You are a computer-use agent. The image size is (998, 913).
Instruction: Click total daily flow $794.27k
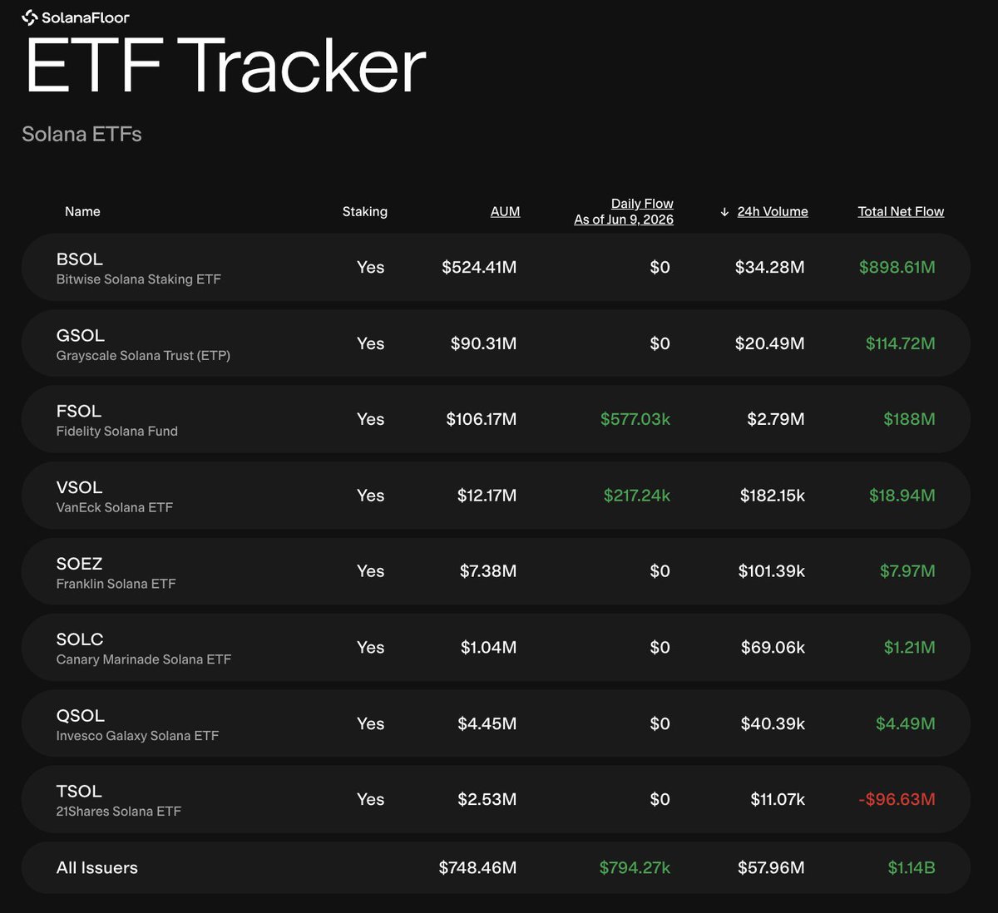[635, 868]
